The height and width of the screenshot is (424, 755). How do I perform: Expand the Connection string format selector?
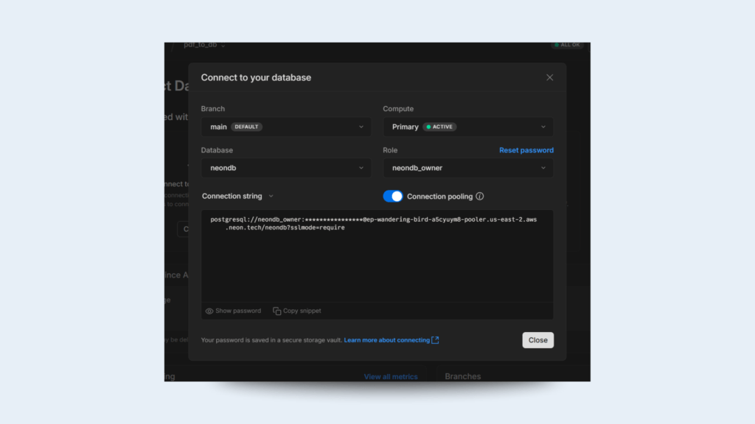[237, 197]
